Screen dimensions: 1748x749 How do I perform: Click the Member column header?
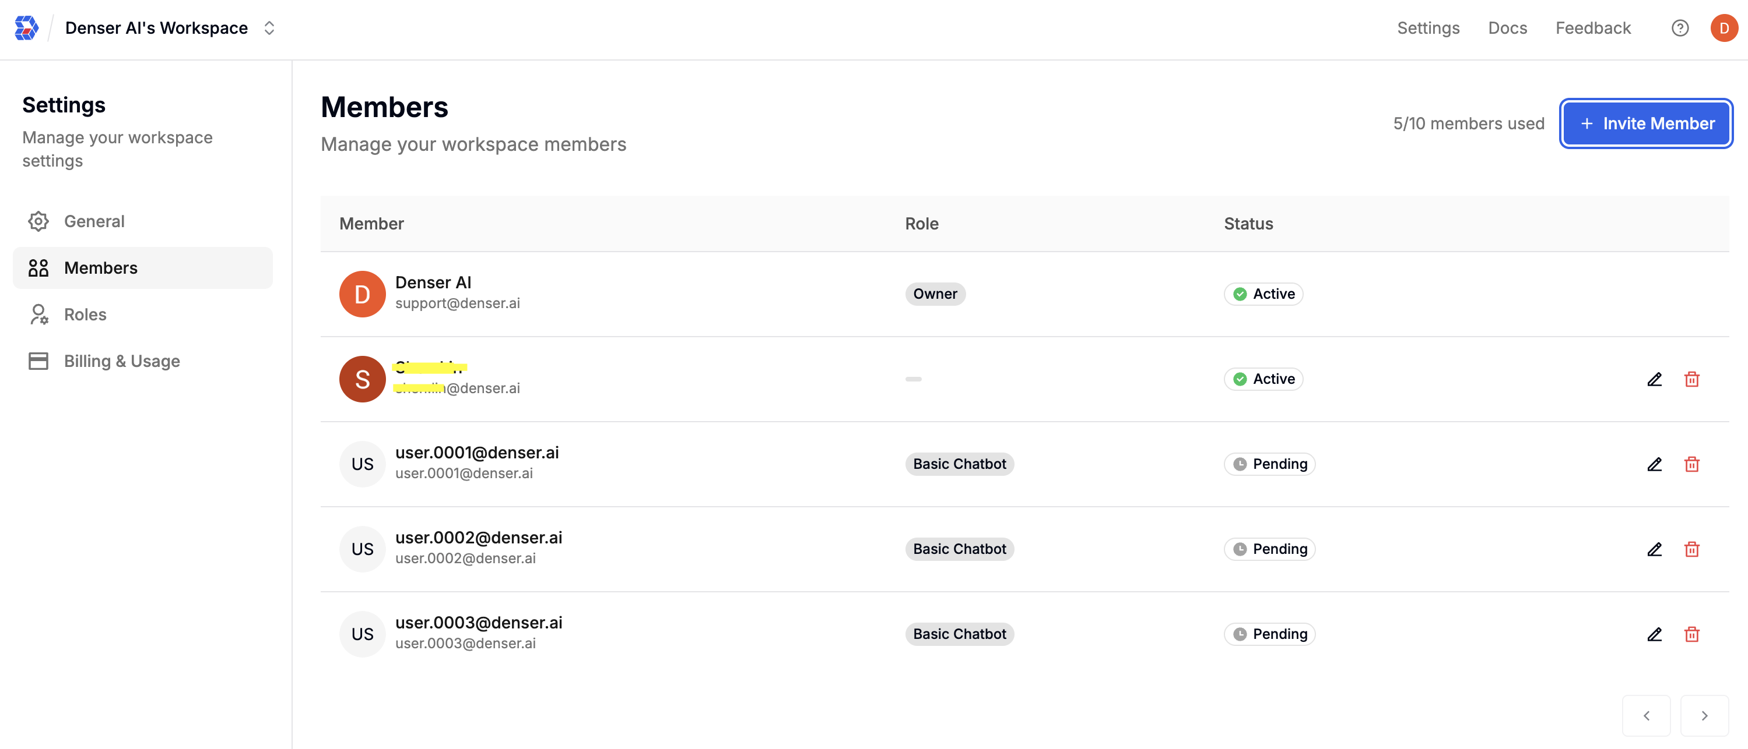[x=371, y=224]
